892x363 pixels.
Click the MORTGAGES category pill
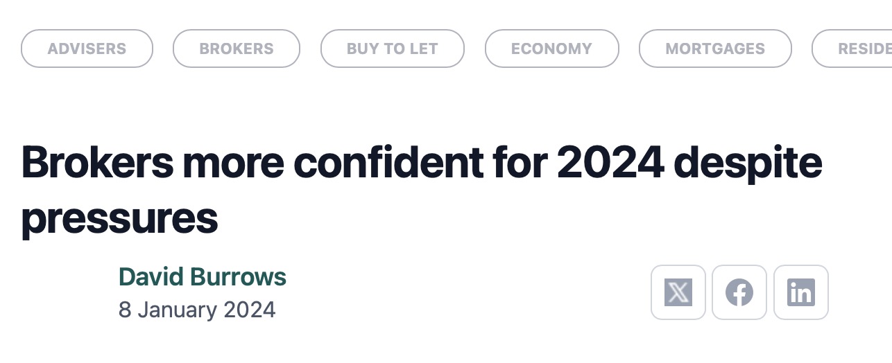click(715, 48)
